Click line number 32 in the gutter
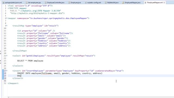 5,83
